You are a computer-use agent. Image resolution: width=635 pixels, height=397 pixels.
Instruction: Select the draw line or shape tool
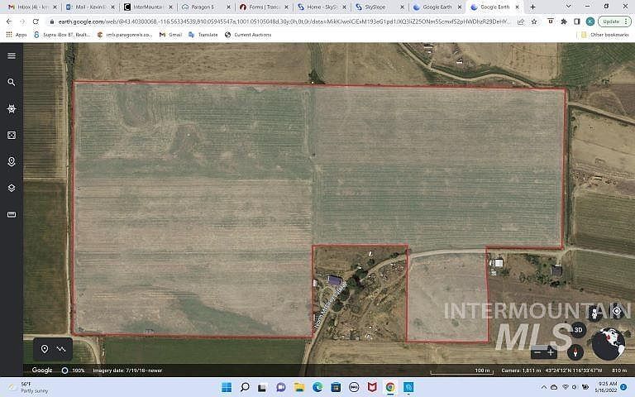61,349
